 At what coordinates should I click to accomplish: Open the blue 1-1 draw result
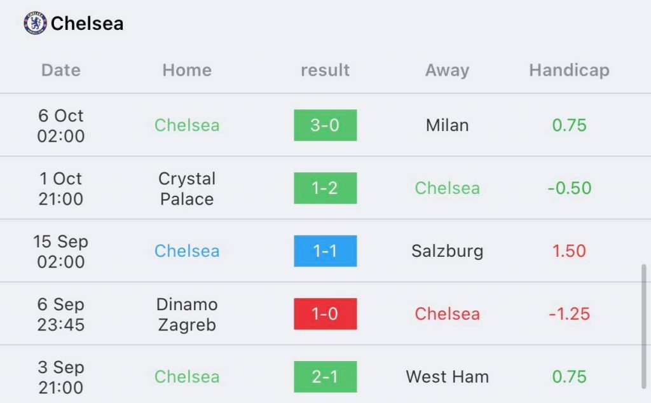325,250
